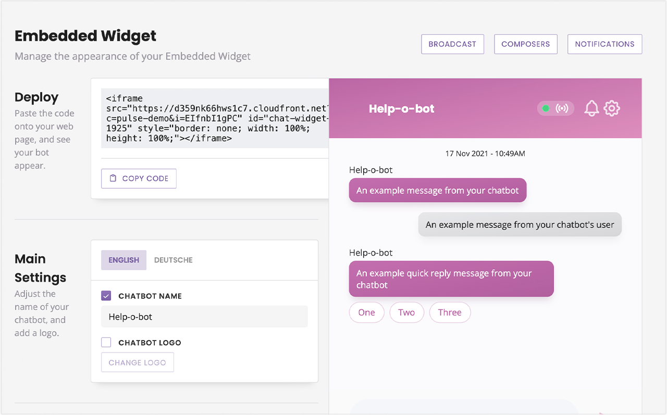Open the Notifications page
This screenshot has width=667, height=415.
point(604,44)
